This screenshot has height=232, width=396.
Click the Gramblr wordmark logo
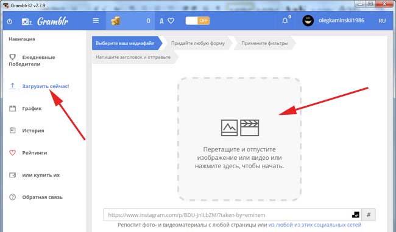(x=53, y=21)
